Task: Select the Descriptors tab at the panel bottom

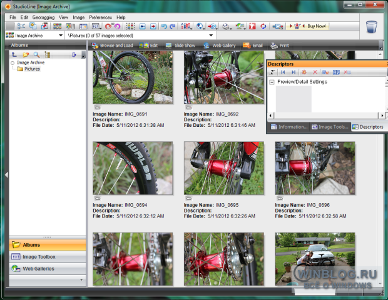Action: [x=368, y=127]
